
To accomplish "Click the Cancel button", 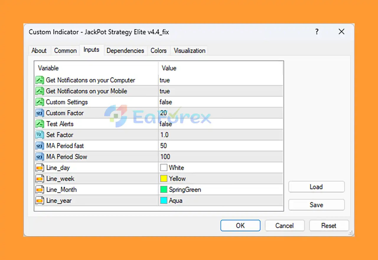I will coord(285,226).
